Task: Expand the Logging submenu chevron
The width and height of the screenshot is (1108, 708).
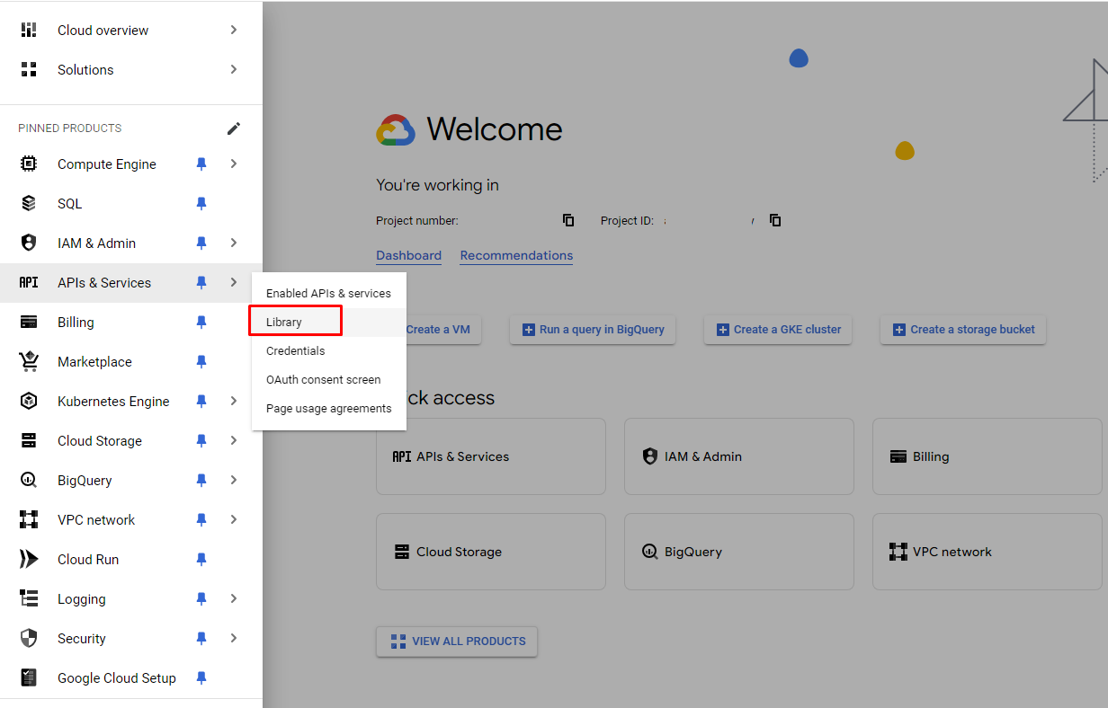Action: (x=234, y=598)
